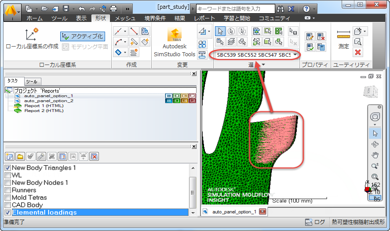Choose the arrow Select pointer tool
Screen dimensions: 390x231
click(220, 31)
